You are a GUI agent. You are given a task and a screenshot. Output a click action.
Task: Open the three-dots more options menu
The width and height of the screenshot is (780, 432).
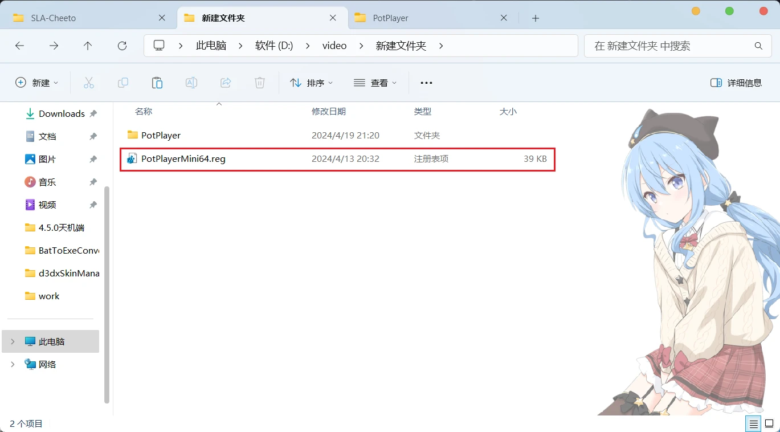click(x=426, y=83)
